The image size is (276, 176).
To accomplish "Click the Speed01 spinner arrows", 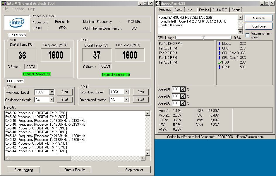I will point(183,89).
